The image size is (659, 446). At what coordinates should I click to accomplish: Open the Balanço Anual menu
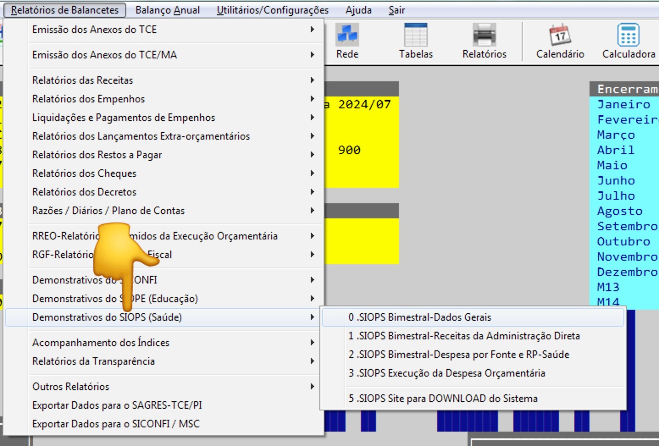(x=167, y=10)
